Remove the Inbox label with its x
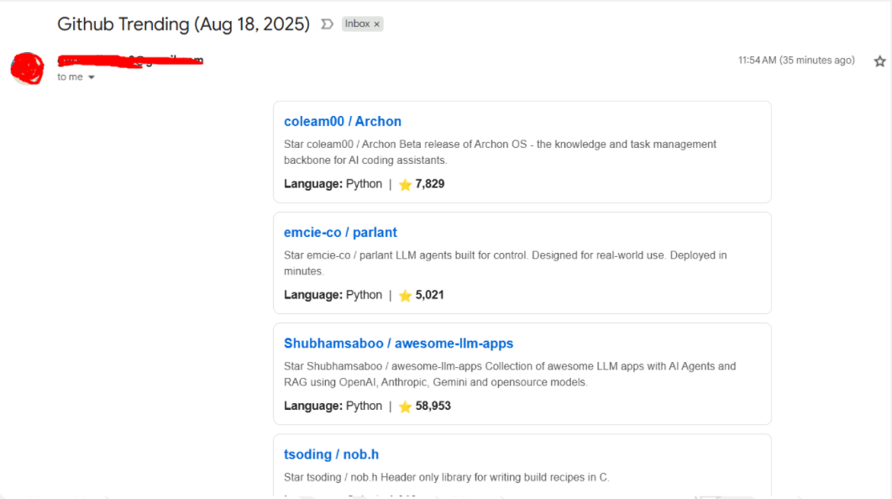 click(x=376, y=24)
